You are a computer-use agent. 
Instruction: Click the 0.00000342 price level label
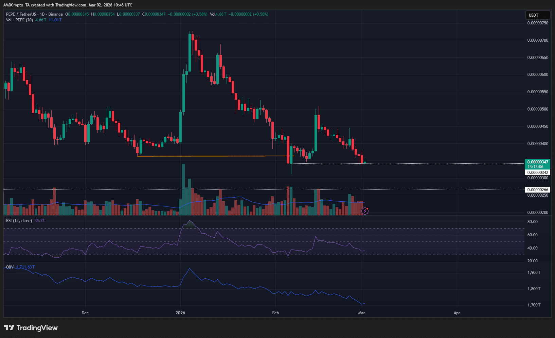click(537, 173)
